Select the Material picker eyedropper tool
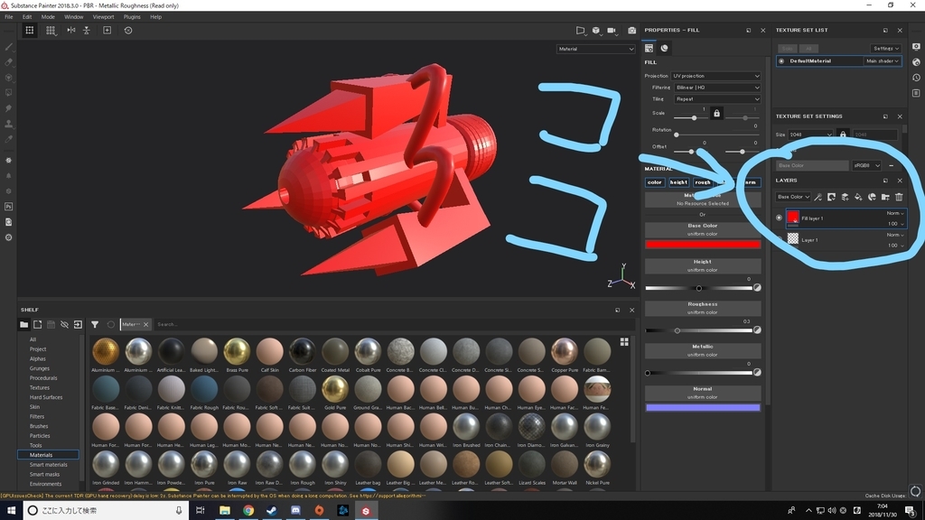The width and height of the screenshot is (925, 520). click(9, 139)
